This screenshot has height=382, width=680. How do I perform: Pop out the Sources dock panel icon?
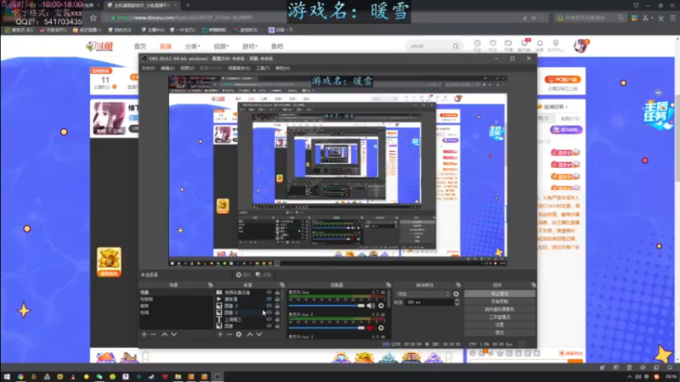(x=282, y=285)
